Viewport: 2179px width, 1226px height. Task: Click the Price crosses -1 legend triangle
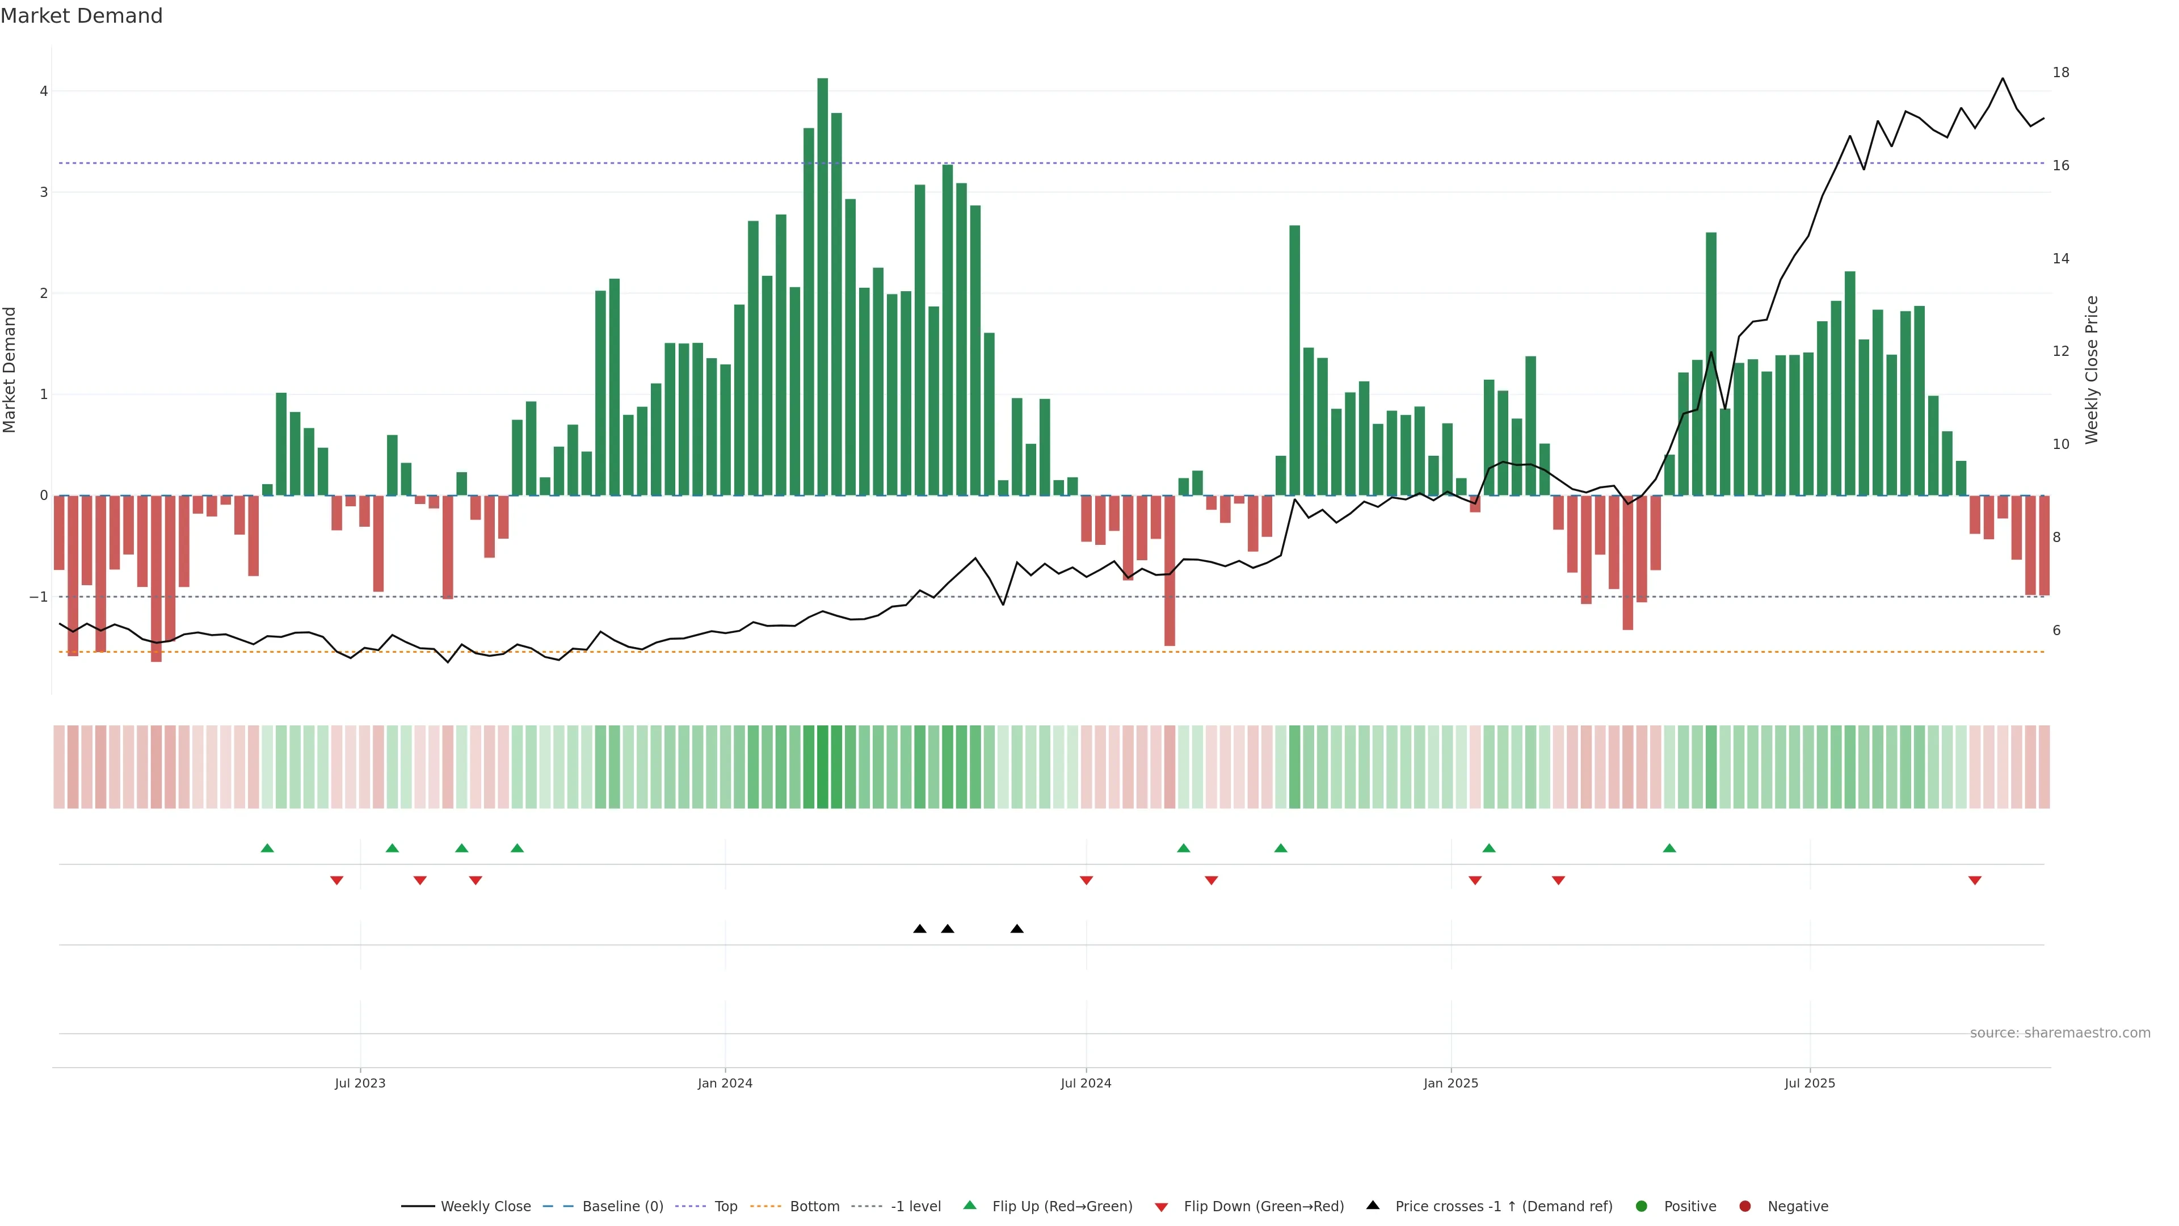[1373, 1206]
